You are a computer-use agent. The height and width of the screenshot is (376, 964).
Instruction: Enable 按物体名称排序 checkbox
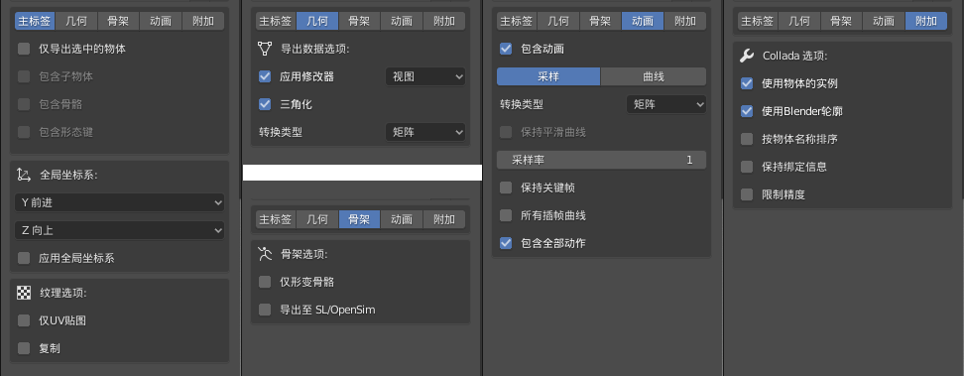point(747,139)
